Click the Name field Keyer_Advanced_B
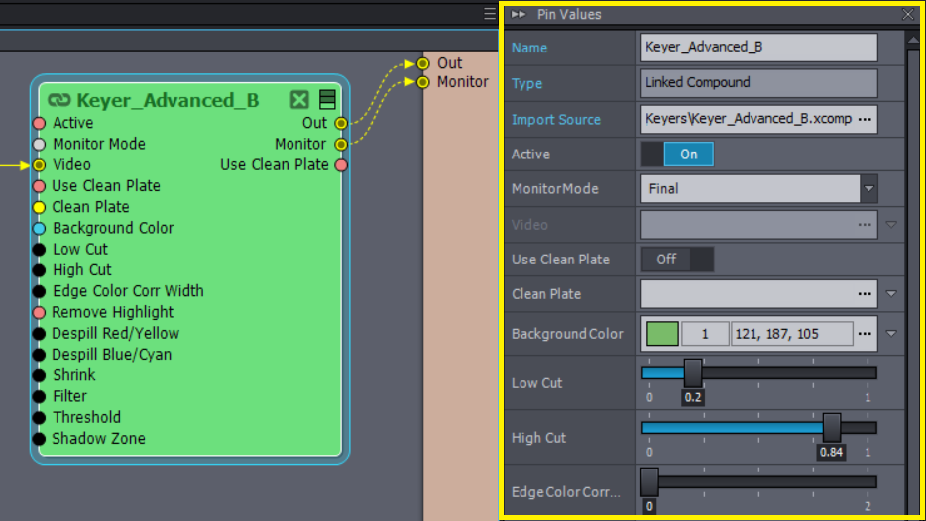Image resolution: width=926 pixels, height=521 pixels. [x=758, y=48]
